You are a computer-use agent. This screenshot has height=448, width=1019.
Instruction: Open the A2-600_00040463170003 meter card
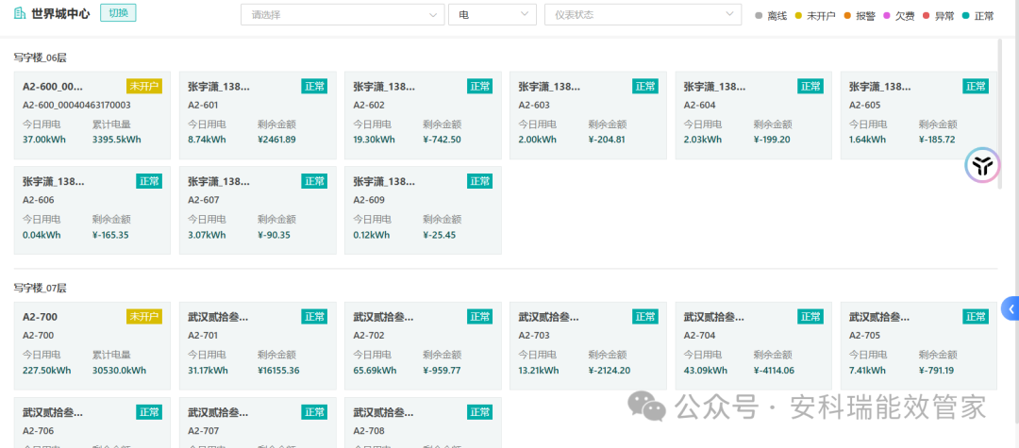pos(92,116)
